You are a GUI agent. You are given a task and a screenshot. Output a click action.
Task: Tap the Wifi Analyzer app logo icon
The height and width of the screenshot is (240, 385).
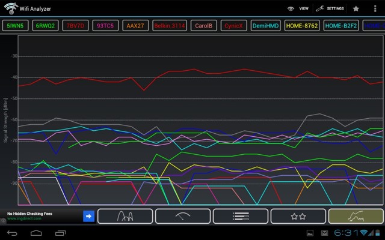tap(11, 8)
